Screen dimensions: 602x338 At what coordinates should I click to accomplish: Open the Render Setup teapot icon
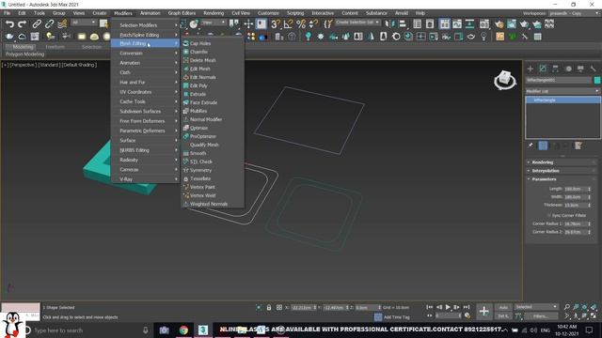pyautogui.click(x=499, y=24)
